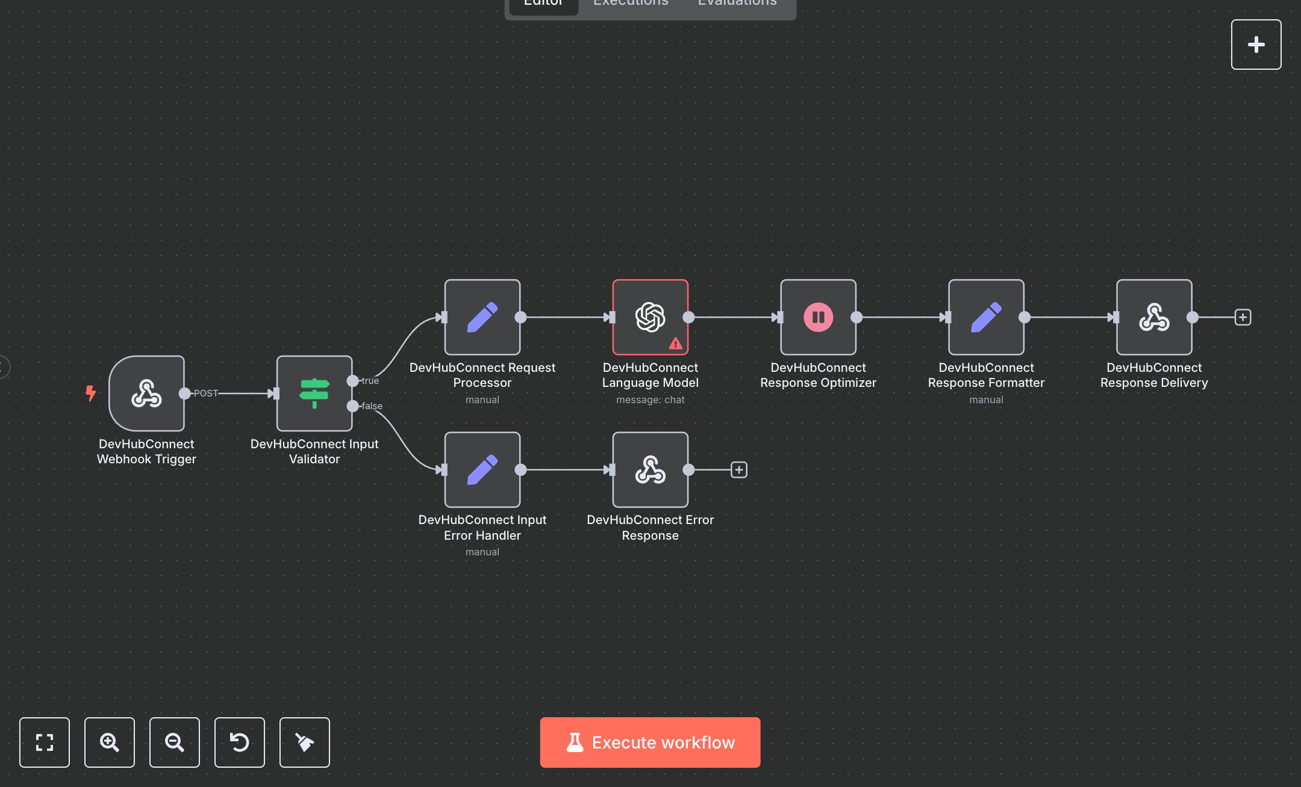Click the Execute workflow button
1301x787 pixels.
[649, 742]
